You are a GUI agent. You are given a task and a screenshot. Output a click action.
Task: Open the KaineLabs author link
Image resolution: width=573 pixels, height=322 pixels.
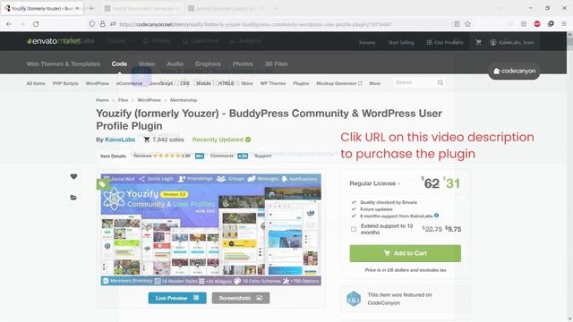point(120,140)
